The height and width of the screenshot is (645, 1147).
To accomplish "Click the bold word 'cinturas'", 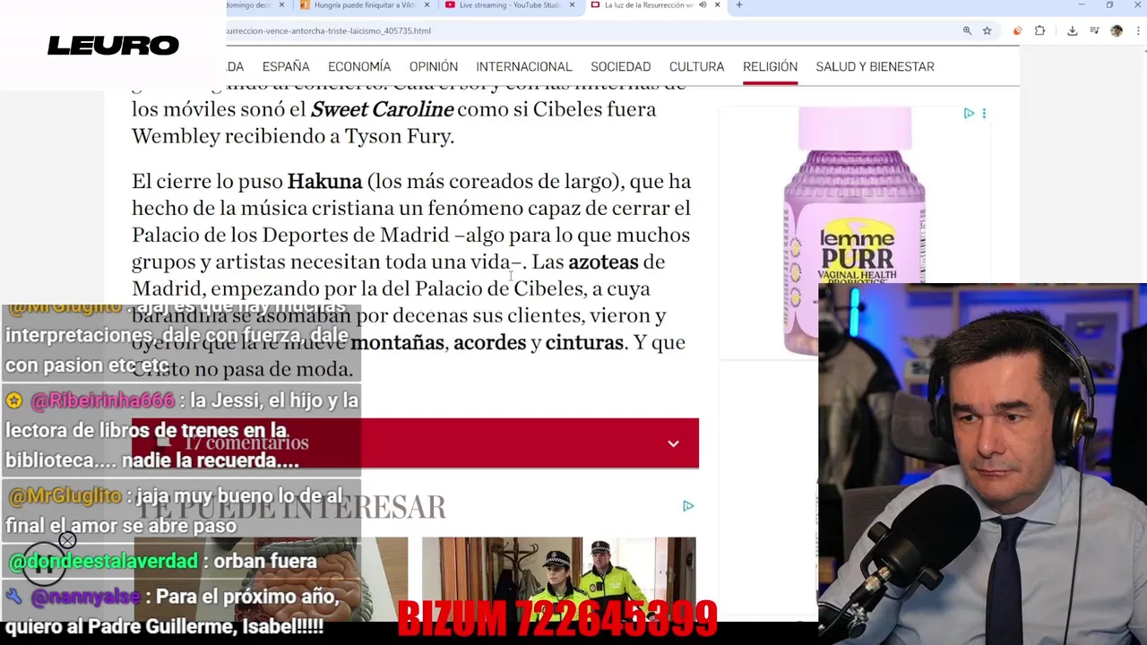I will [584, 342].
